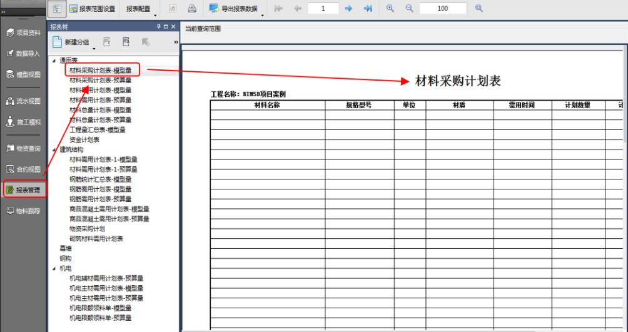Click the page number input field
This screenshot has height=332, width=628.
(x=323, y=8)
